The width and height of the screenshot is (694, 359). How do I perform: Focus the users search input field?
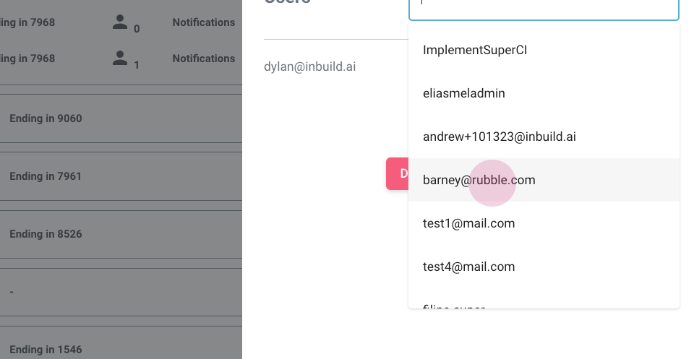(x=544, y=7)
